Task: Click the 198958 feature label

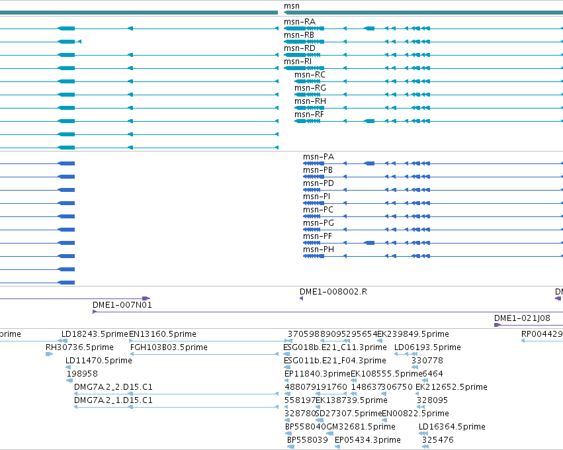Action: [x=82, y=374]
